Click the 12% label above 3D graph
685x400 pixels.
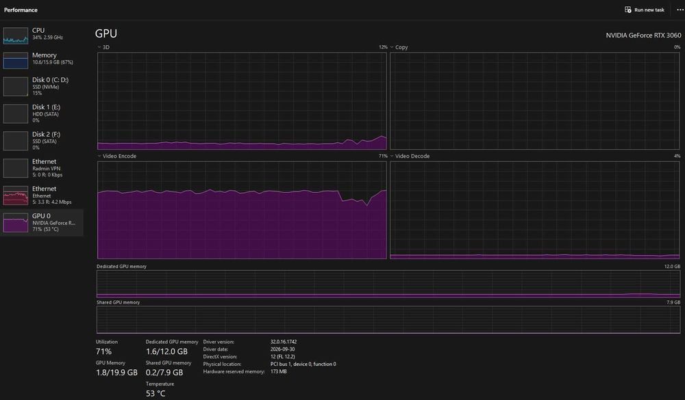pos(383,47)
